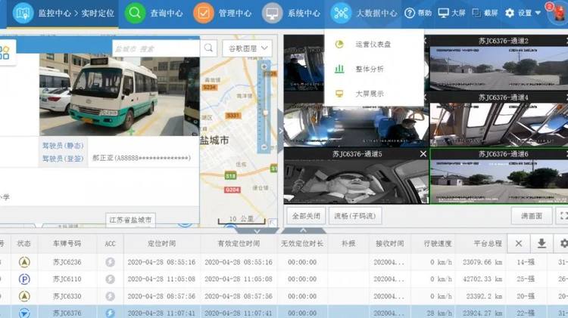Viewport: 568px width, 318px height.
Task: Click the bus photo thumbnail
Action: pos(120,94)
